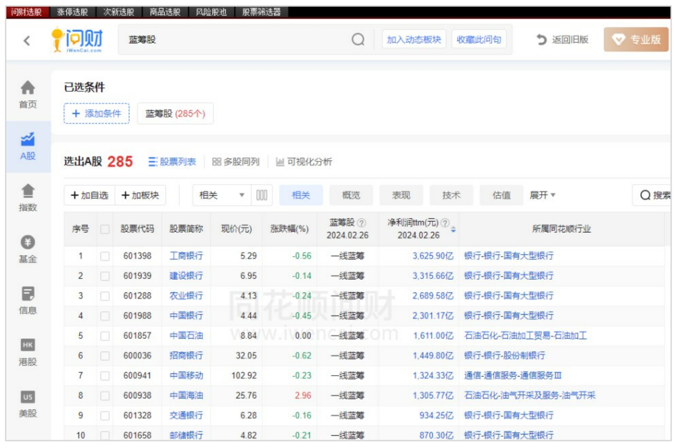The image size is (677, 448).
Task: Click the magnifier search icon in query box
Action: point(358,40)
